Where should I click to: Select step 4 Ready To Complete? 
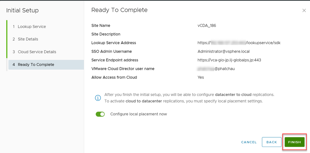36,65
